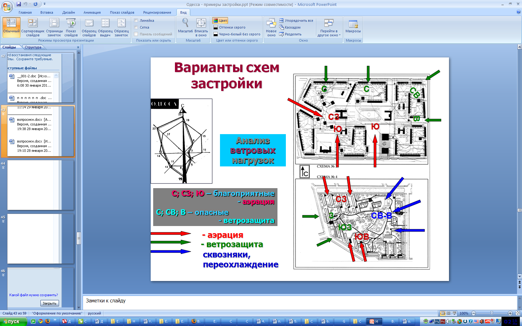Save the presentation from quick access toolbar

19,4
